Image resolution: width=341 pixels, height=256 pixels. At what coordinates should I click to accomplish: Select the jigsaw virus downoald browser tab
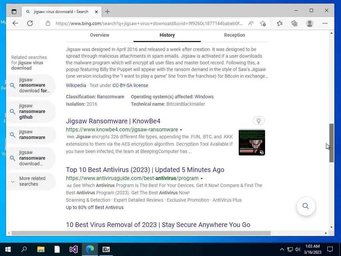pyautogui.click(x=61, y=12)
